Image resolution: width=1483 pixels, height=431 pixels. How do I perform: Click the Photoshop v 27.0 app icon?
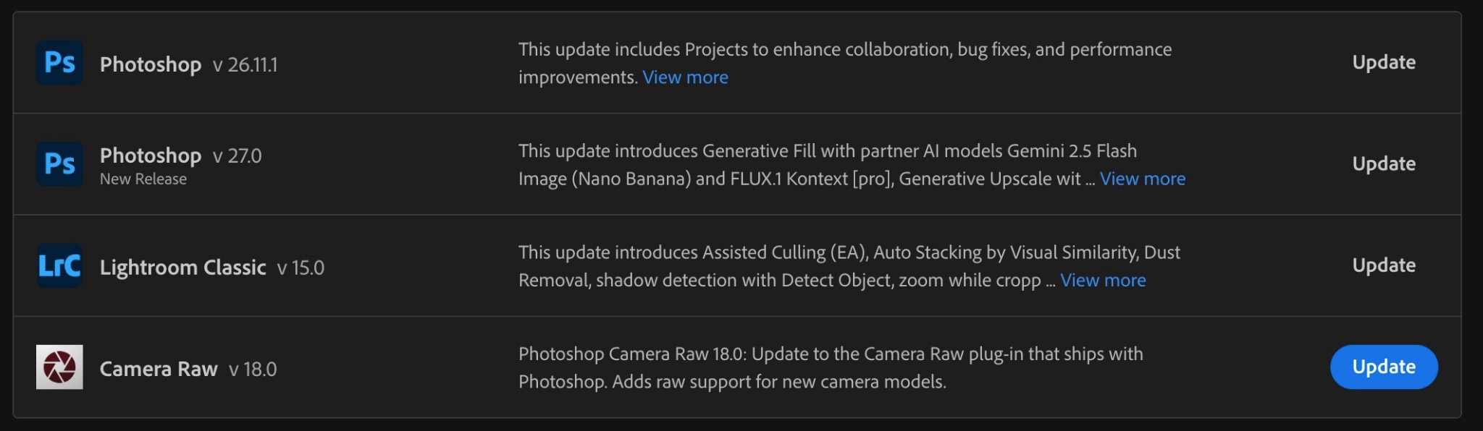pyautogui.click(x=59, y=164)
